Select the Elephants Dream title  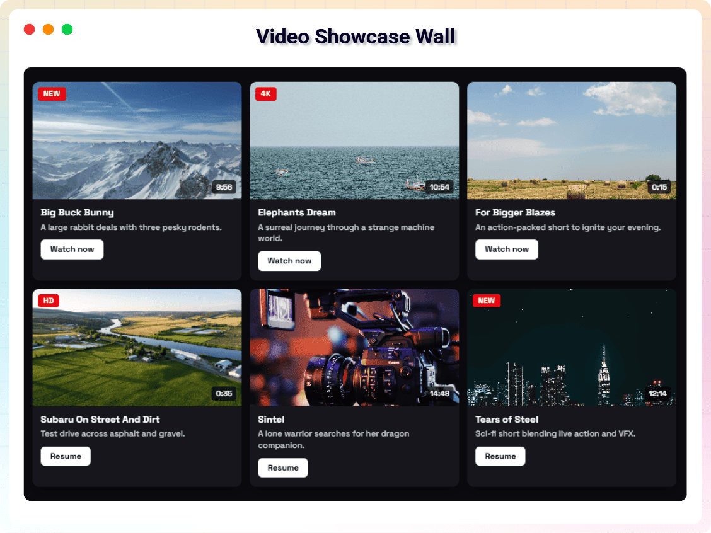[x=297, y=212]
